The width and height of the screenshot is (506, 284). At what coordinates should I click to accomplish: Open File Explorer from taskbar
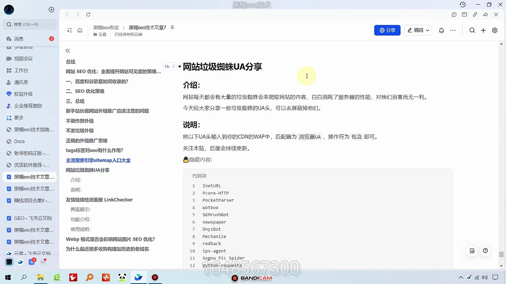point(40,278)
